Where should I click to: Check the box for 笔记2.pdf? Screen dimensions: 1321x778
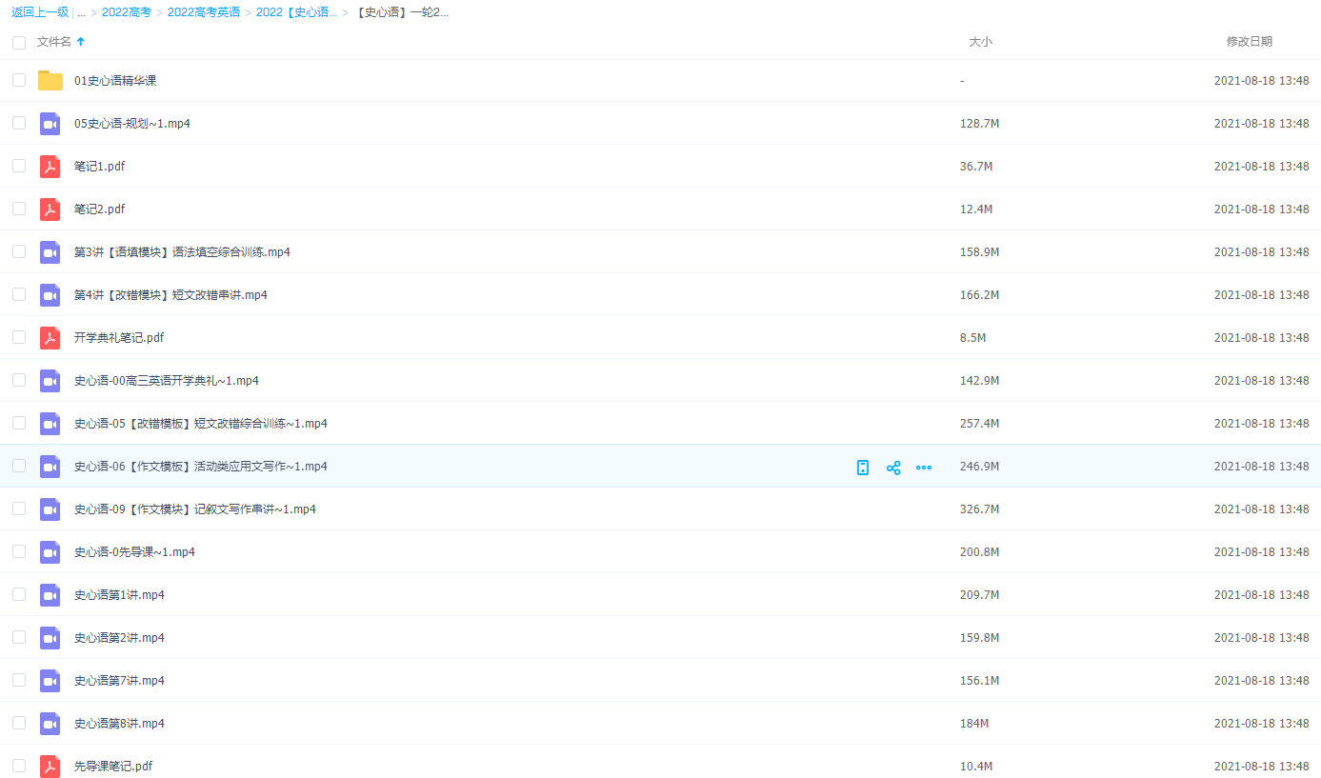[19, 209]
